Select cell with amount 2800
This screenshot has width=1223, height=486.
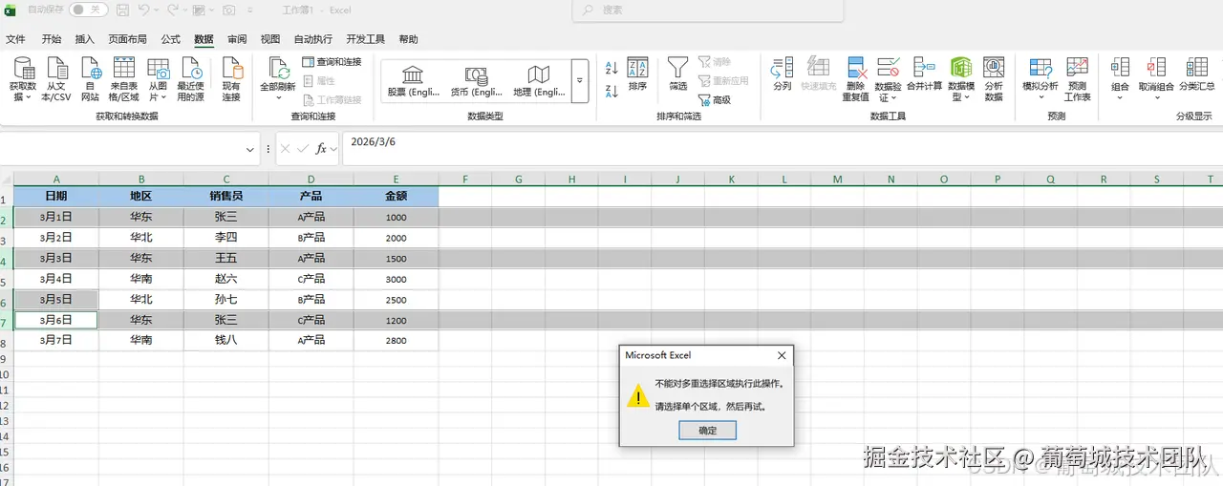pyautogui.click(x=397, y=340)
